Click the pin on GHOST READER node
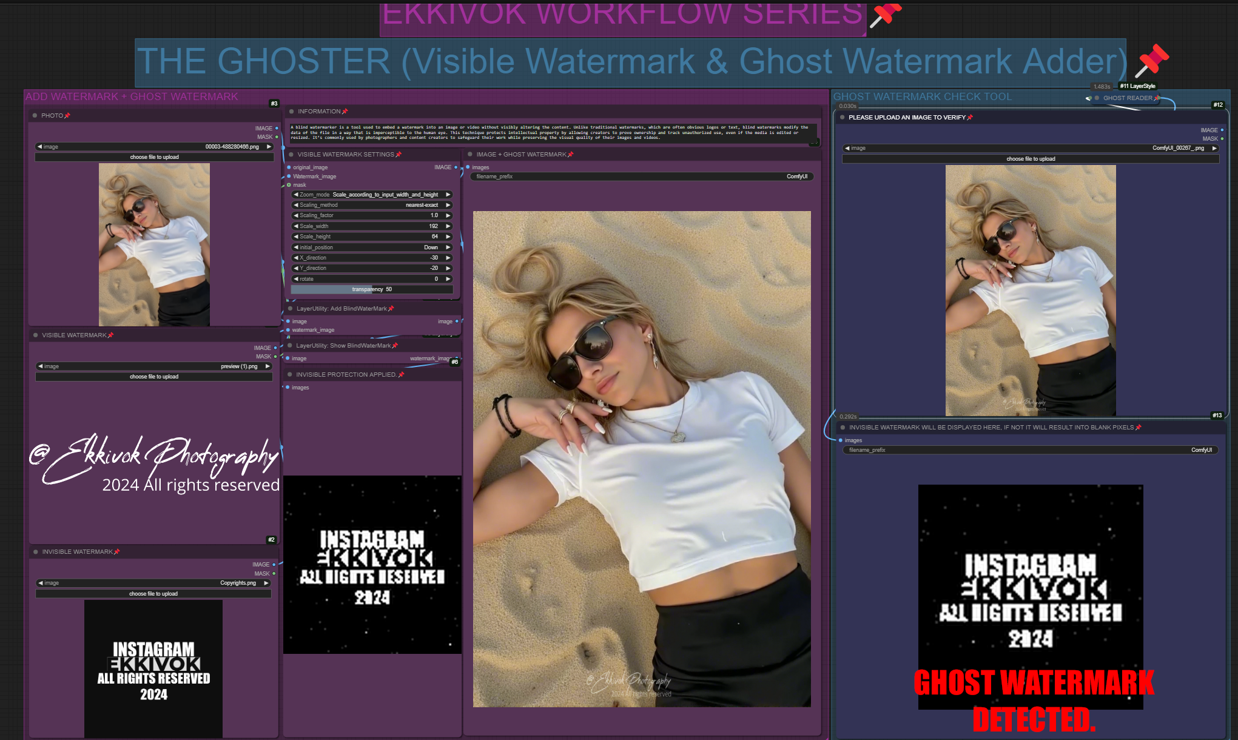 pyautogui.click(x=1157, y=98)
